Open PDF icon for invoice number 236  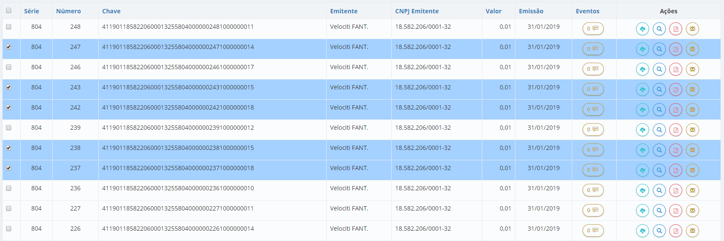[676, 190]
